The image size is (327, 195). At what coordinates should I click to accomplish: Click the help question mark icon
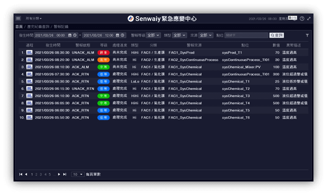coord(302,19)
